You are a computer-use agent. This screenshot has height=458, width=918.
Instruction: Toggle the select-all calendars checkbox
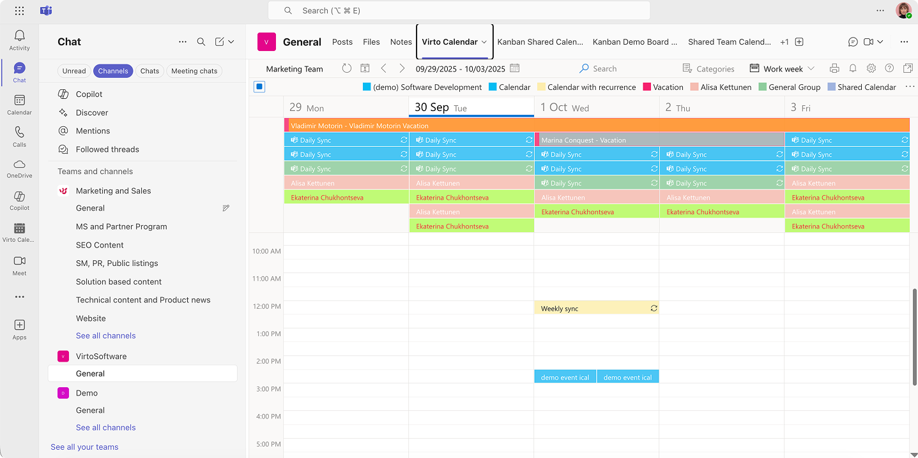tap(259, 87)
